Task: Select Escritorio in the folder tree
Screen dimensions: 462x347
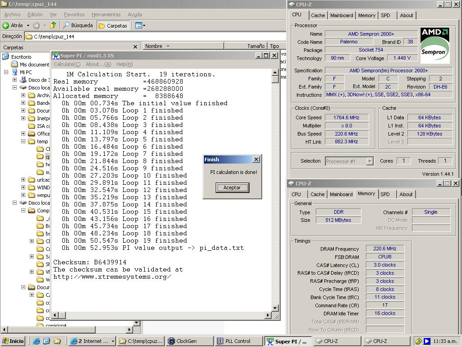Action: click(21, 56)
